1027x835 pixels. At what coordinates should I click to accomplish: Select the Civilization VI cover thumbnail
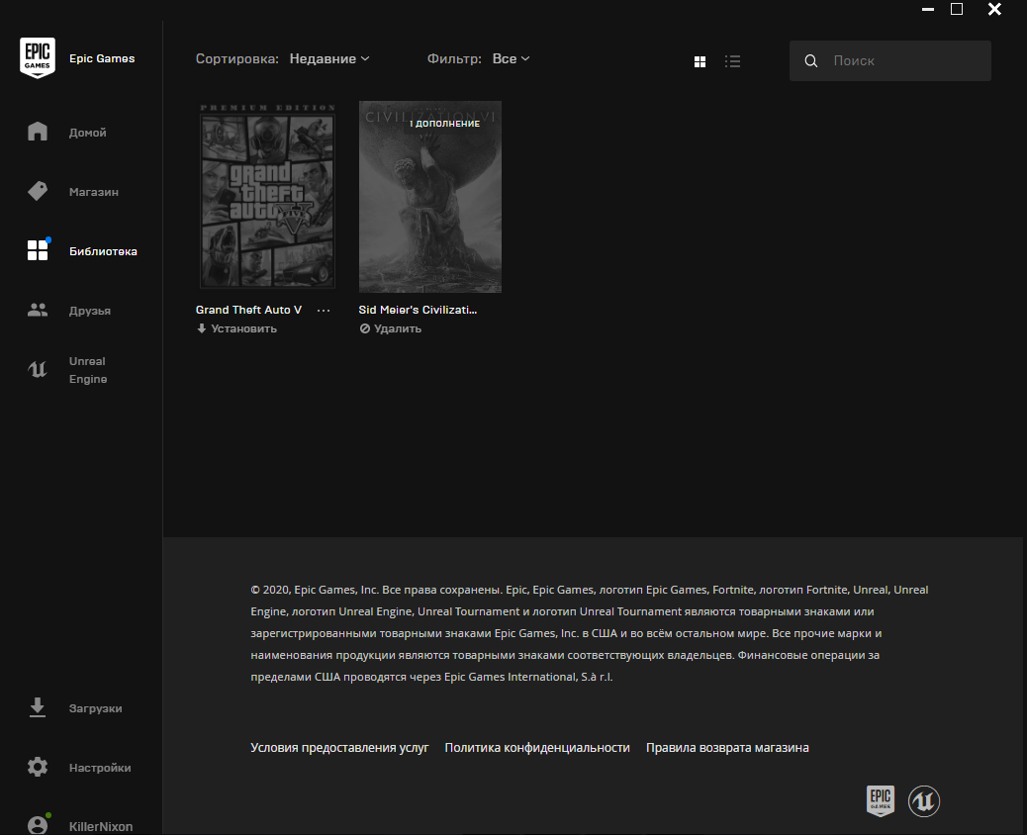click(x=430, y=197)
